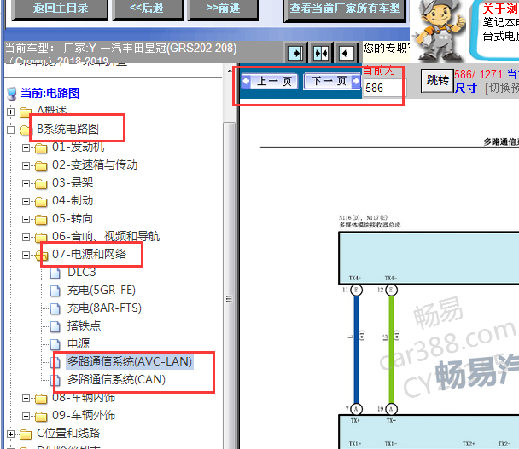The width and height of the screenshot is (519, 449).
Task: Click the 当前:电路图 heading
Action: [50, 93]
